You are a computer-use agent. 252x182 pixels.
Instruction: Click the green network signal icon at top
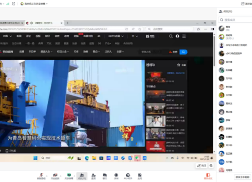8,4
